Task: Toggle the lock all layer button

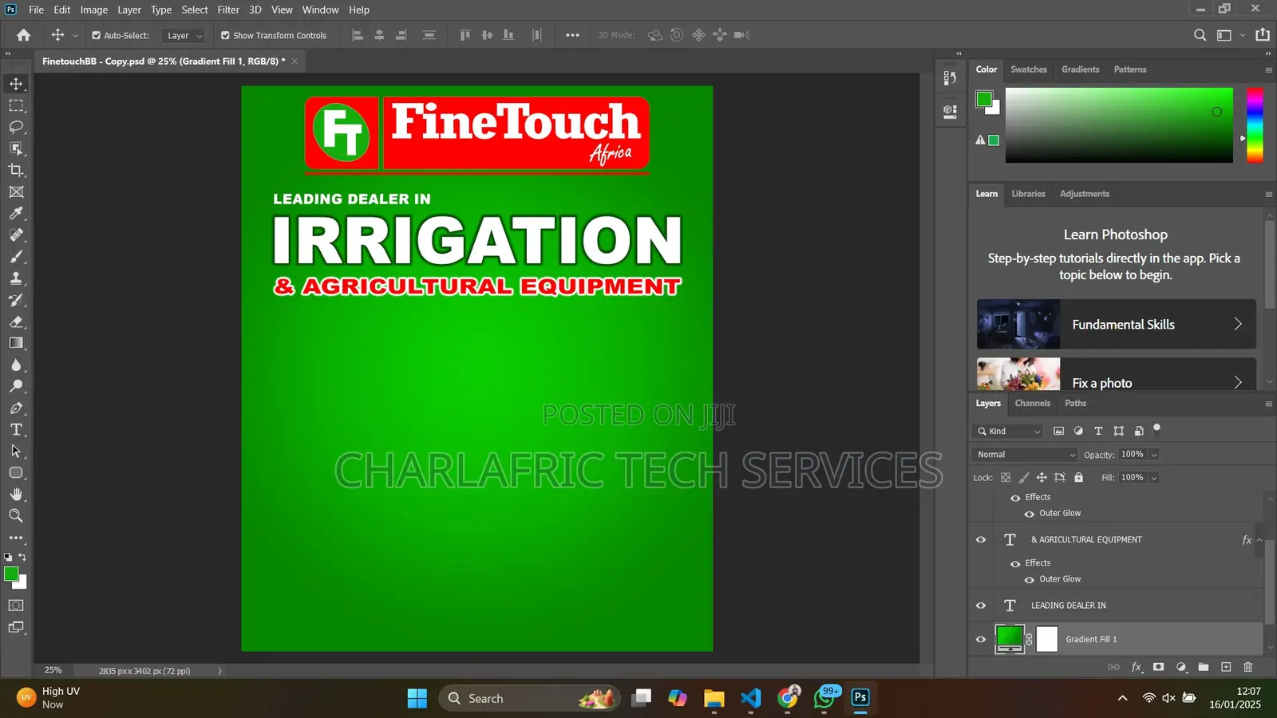Action: point(1078,477)
